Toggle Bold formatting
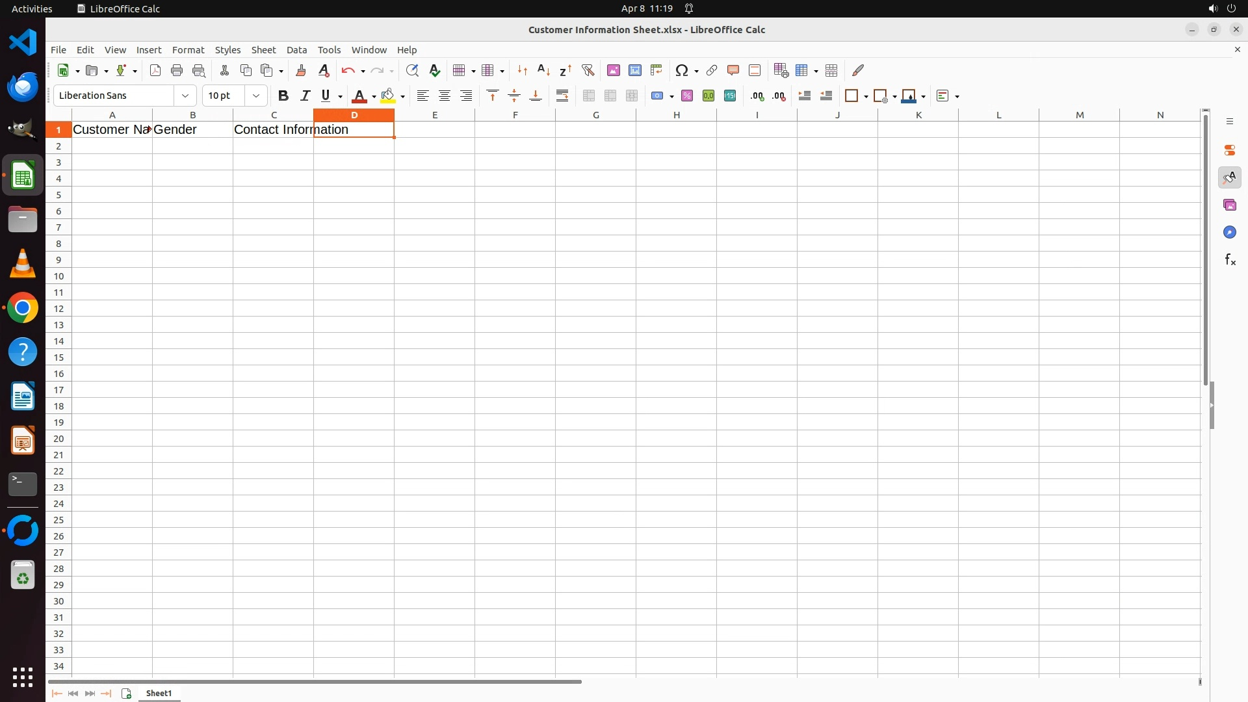The height and width of the screenshot is (702, 1248). (283, 96)
